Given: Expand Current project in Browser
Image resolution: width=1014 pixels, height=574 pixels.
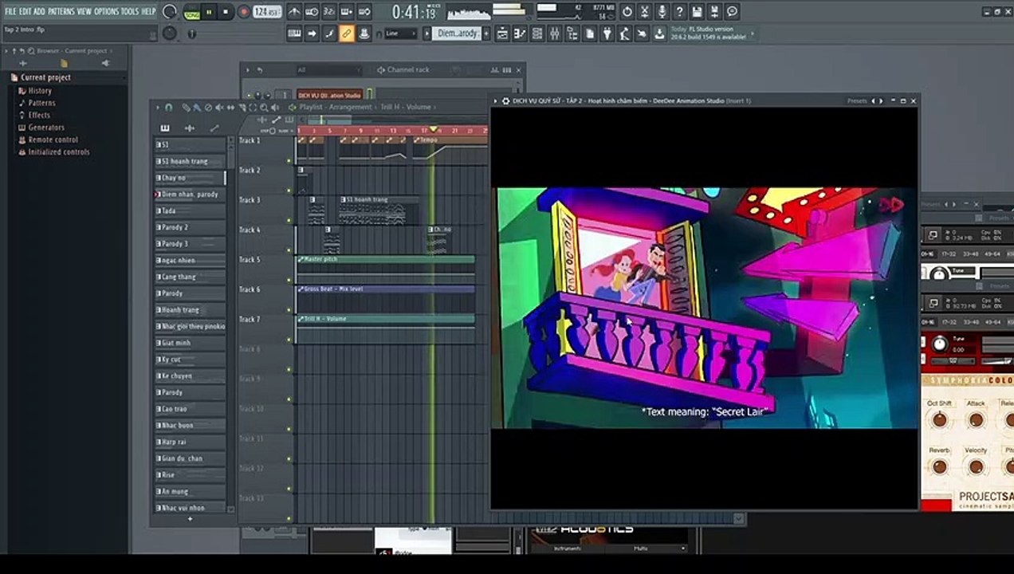Looking at the screenshot, I should pyautogui.click(x=45, y=77).
